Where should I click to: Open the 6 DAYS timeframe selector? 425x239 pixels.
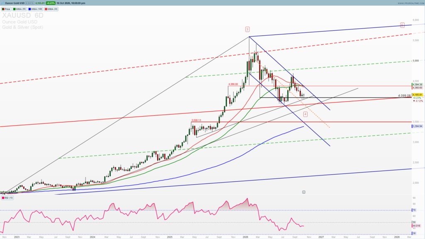pos(29,3)
